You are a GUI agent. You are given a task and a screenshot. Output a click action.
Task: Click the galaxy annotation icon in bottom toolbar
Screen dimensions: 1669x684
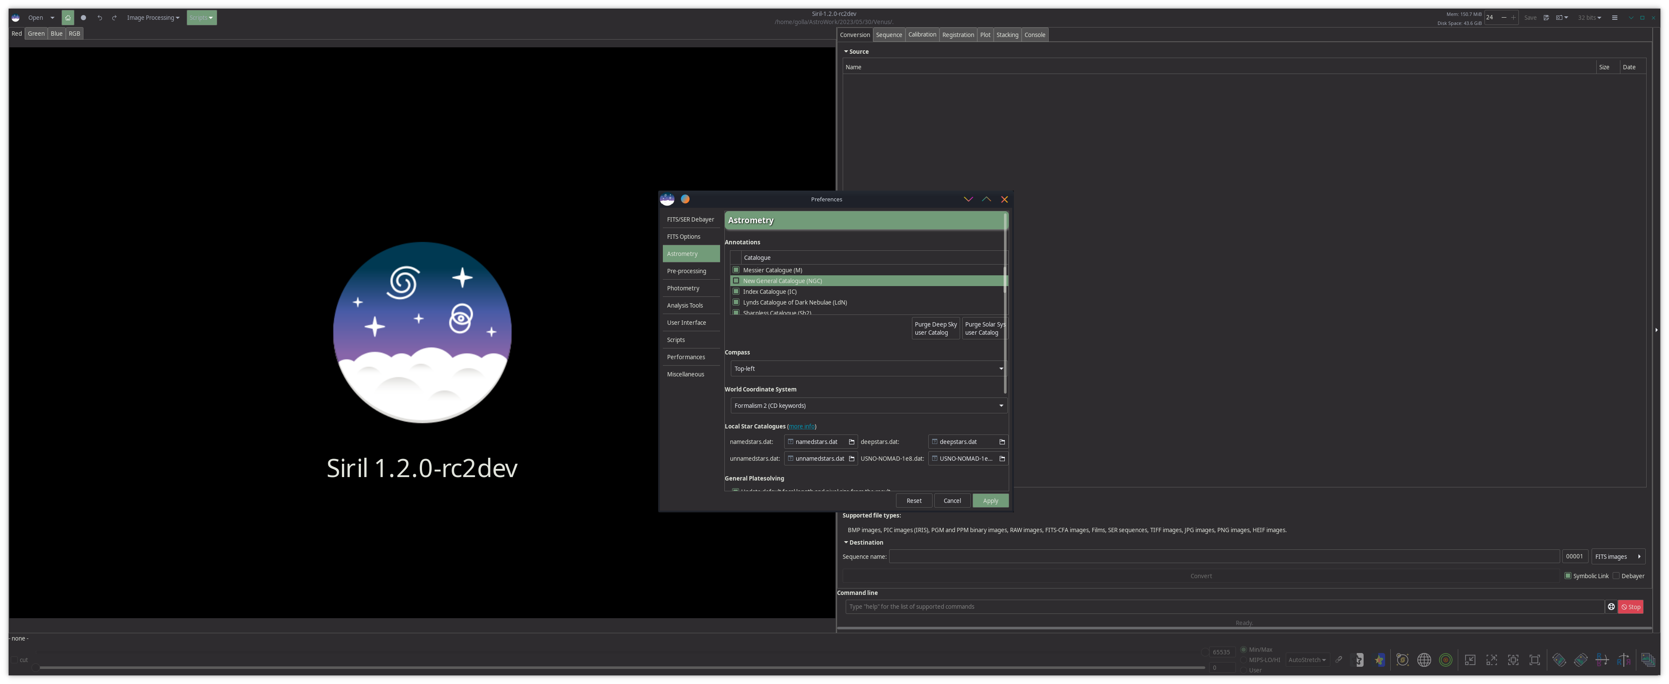[x=1403, y=660]
